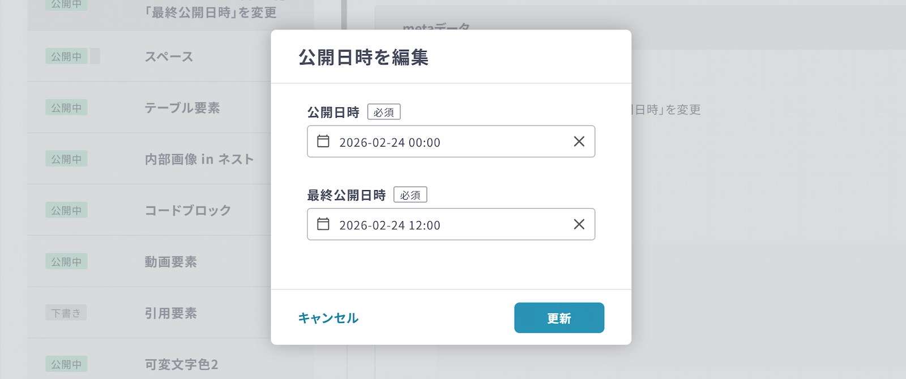Click calendar icon in 最終公開日時 field
This screenshot has width=906, height=379.
pyautogui.click(x=323, y=224)
